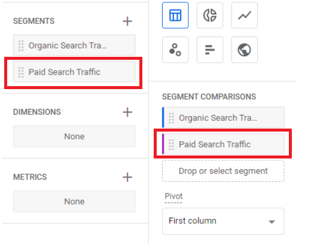Viewport: 311px width, 244px height.
Task: Select the Donut chart visualization icon
Action: tap(210, 16)
